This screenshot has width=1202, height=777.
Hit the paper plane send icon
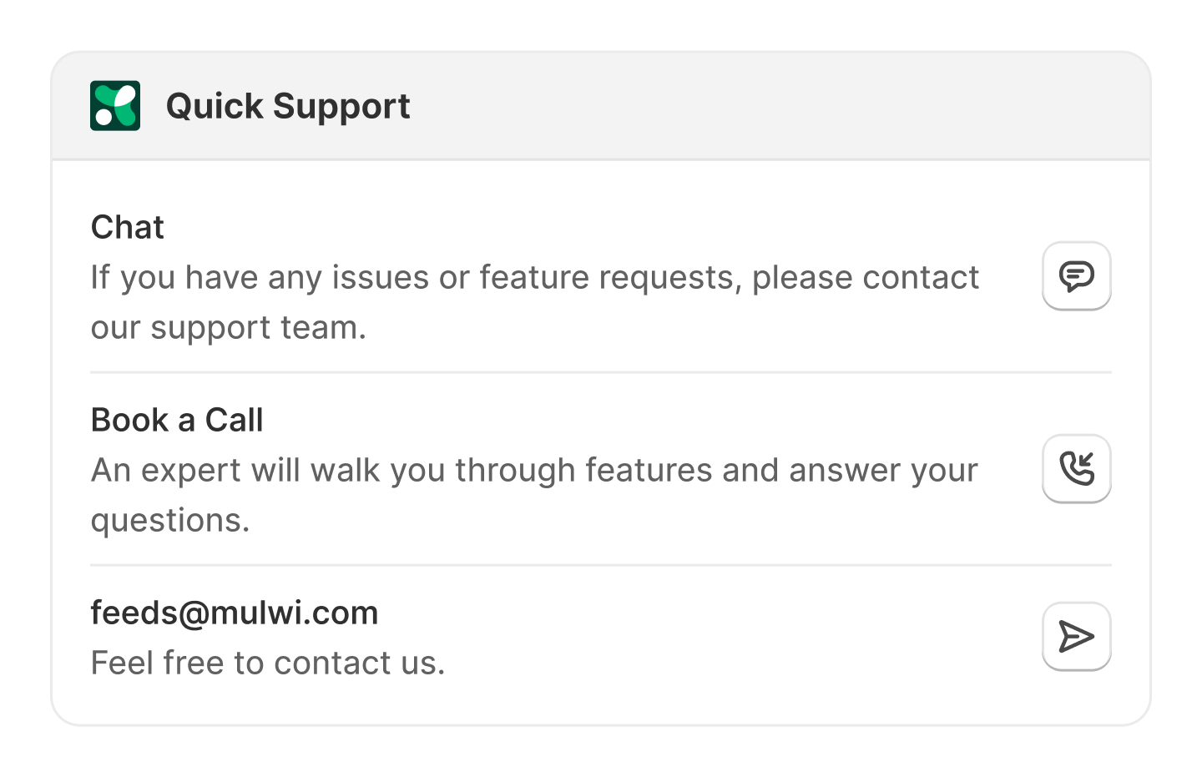tap(1077, 636)
